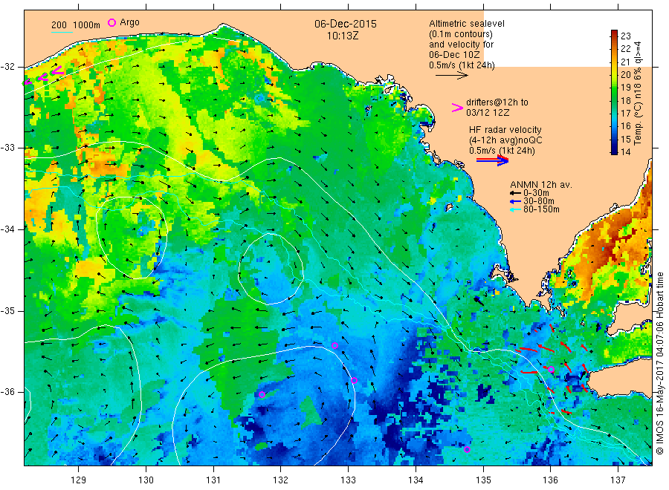This screenshot has height=490, width=669.
Task: Click the latitude label -32
Action: coord(7,67)
